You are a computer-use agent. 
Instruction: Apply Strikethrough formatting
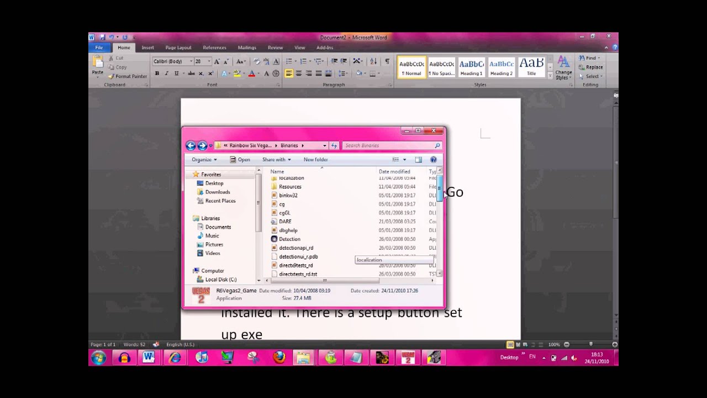[x=191, y=74]
